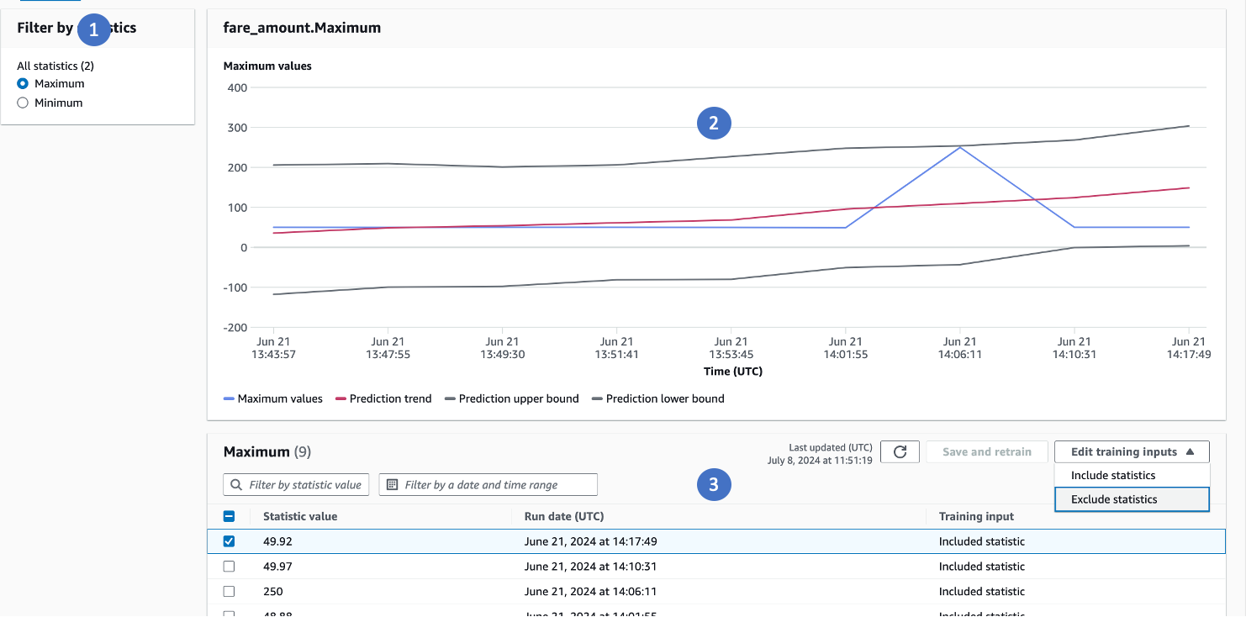Check the 49.97 statistic row checkbox
The height and width of the screenshot is (617, 1246).
coord(229,567)
